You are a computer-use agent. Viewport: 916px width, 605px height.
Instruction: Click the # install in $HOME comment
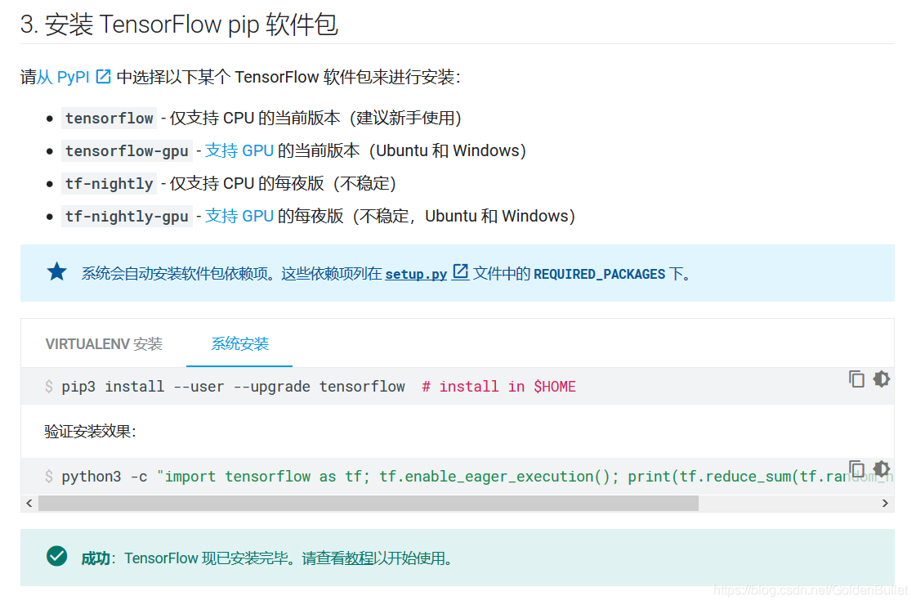499,387
